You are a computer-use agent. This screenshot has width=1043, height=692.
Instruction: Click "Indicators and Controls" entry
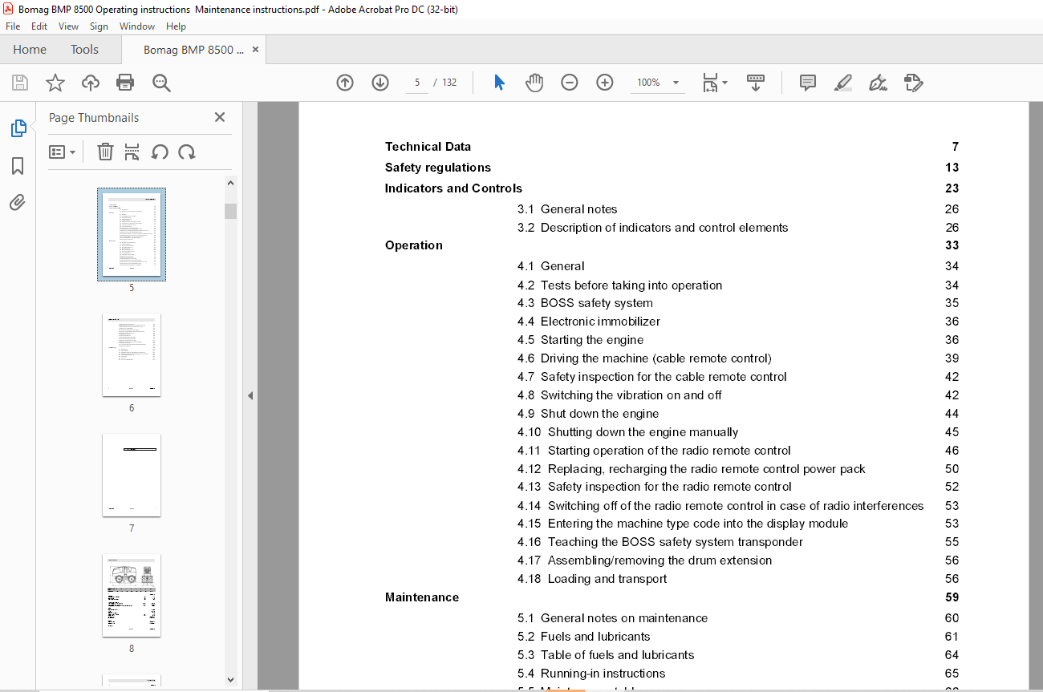(x=453, y=188)
